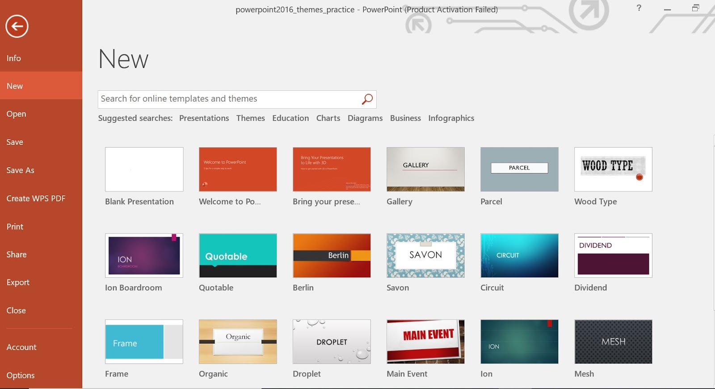Choose Save in the sidebar
The height and width of the screenshot is (389, 715).
tap(41, 142)
